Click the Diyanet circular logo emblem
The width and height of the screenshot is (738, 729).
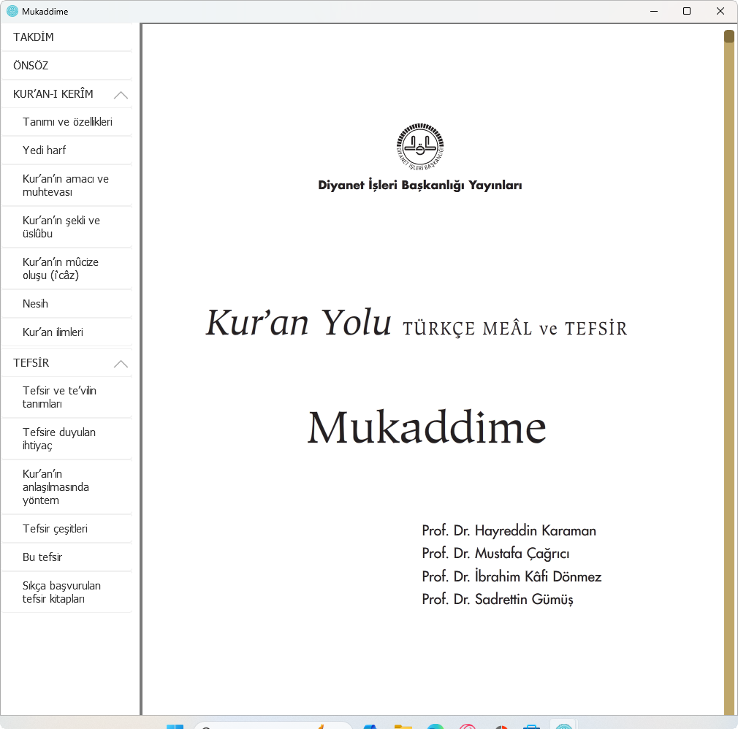[420, 147]
